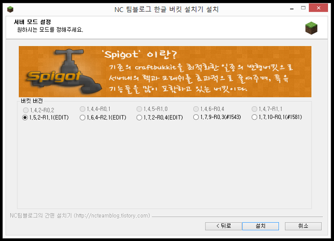
Task: Click the 서버 모드 설정 header title
Action: (32, 22)
